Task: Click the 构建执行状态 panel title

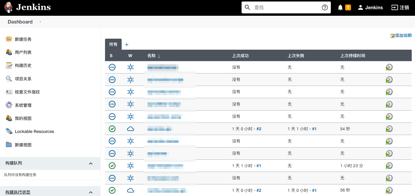Action: [18, 192]
